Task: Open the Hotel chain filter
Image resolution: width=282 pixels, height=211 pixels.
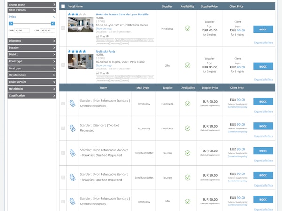Action: click(31, 88)
